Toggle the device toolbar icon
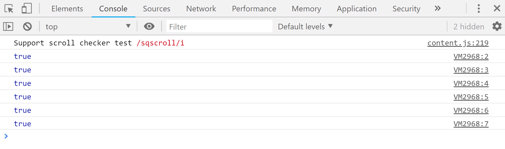This screenshot has height=149, width=505. [27, 9]
